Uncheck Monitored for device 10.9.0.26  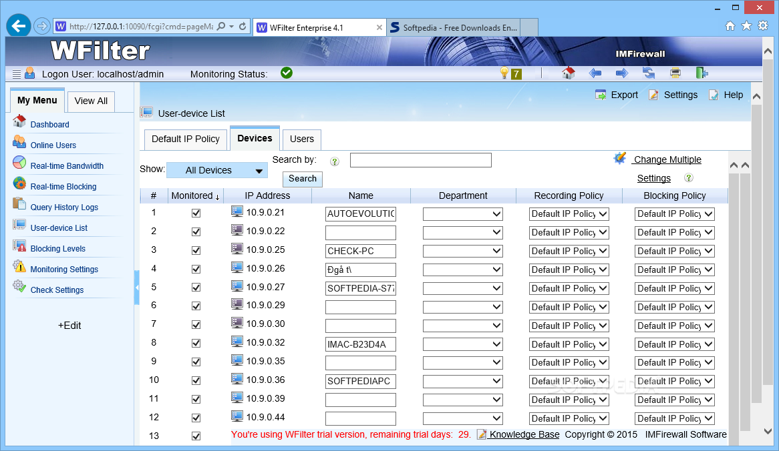click(x=196, y=269)
